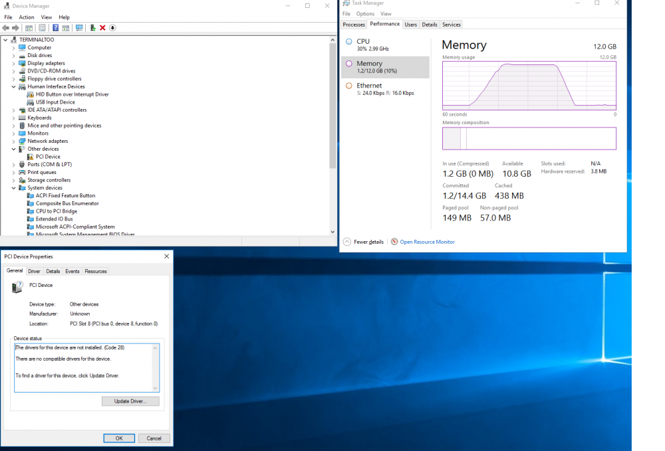This screenshot has width=665, height=451.
Task: Click inside the Device status text box
Action: click(x=86, y=367)
